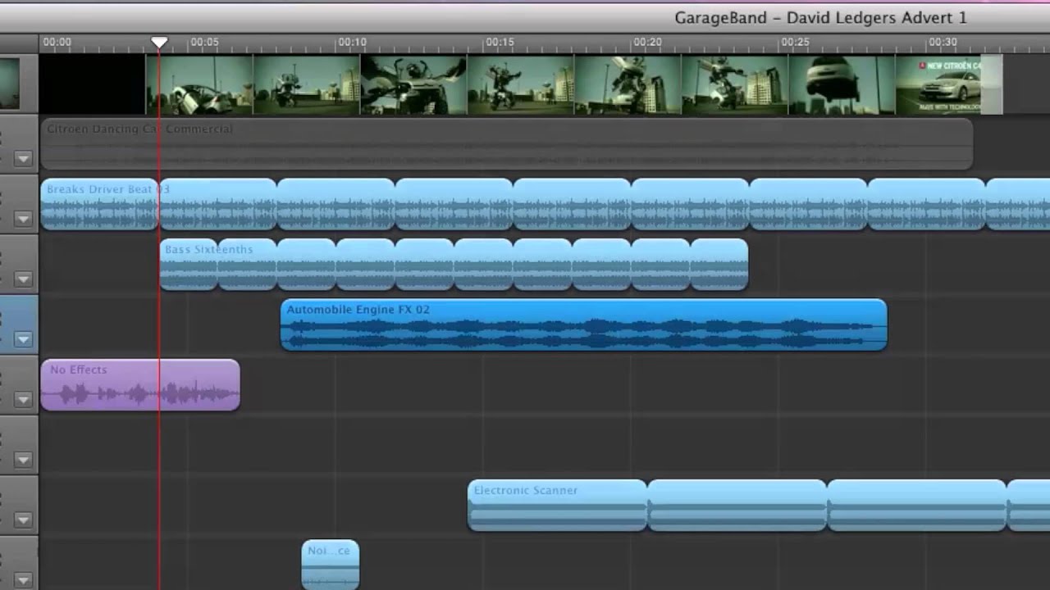Image resolution: width=1050 pixels, height=590 pixels.
Task: Select the Citroen Dancing Car Commercial audio region
Action: pos(506,144)
